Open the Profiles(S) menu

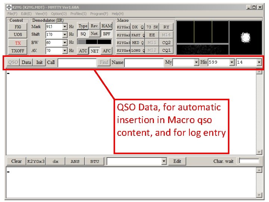pyautogui.click(x=78, y=14)
